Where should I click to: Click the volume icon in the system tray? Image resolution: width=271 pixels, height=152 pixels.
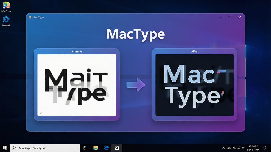[244, 148]
